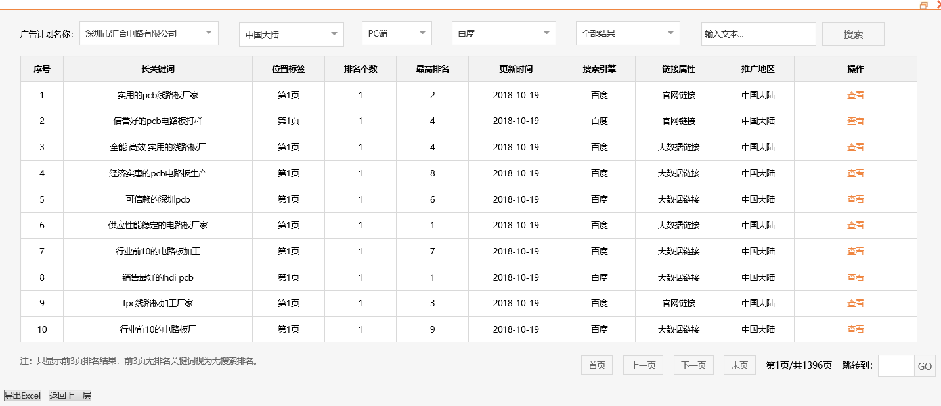Viewport: 941px width, 406px height.
Task: Click the 跳转到 page number input box
Action: pos(894,366)
